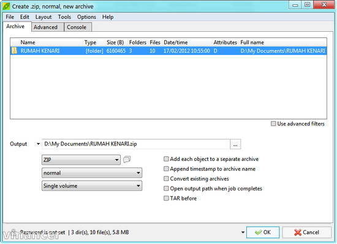The width and height of the screenshot is (337, 244).
Task: Click status text 3 dir(s), 10 file(s), 5.8 MB
Action: tap(100, 232)
